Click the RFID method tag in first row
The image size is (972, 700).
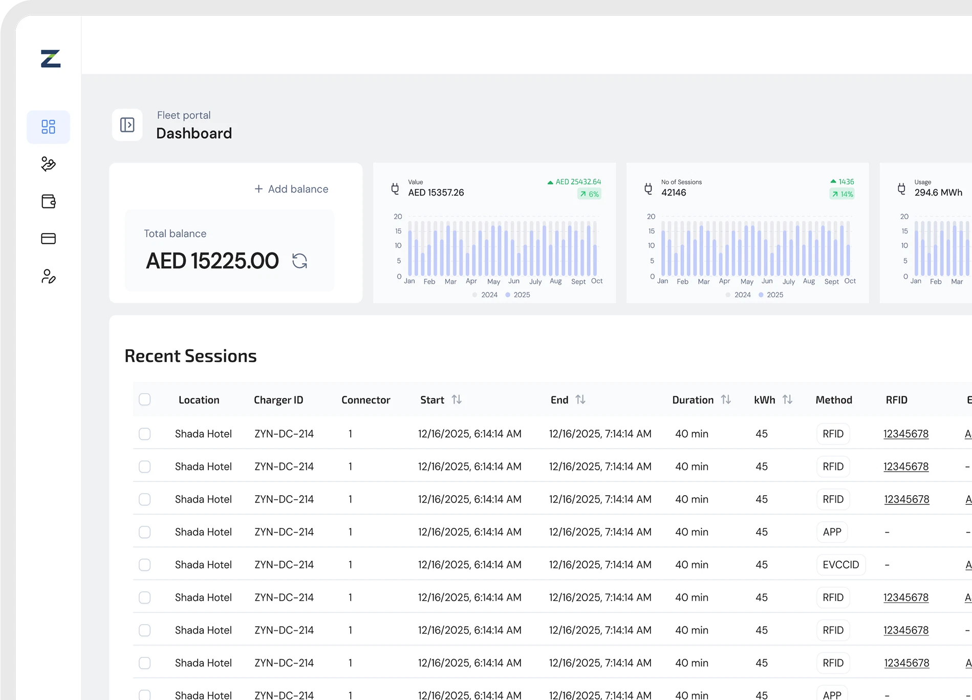click(x=833, y=434)
